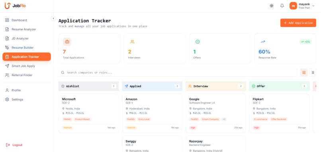The height and width of the screenshot is (152, 321).
Task: Click the Interview column count badge
Action: point(241,86)
